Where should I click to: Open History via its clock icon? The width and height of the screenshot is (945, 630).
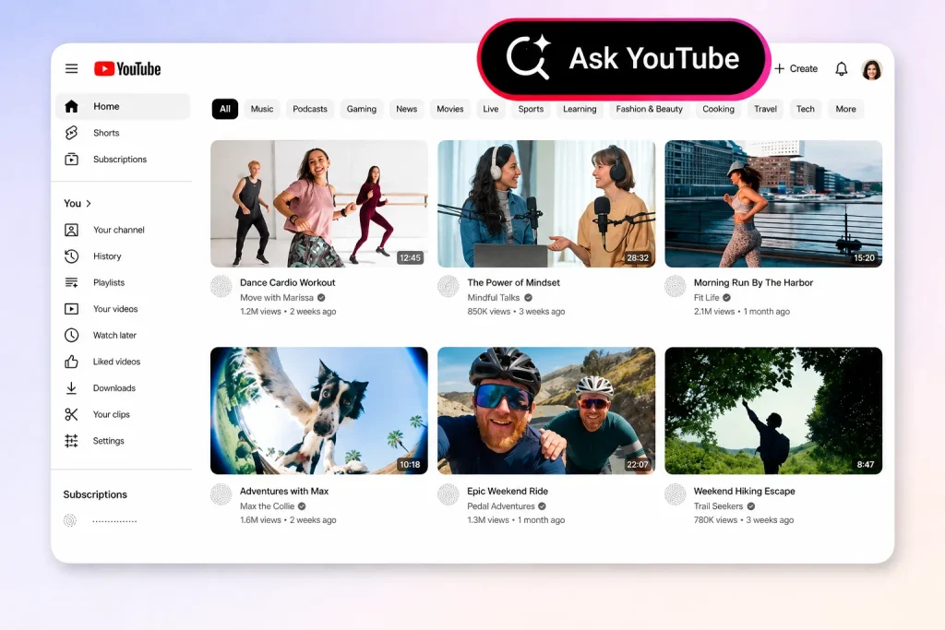[x=71, y=256]
